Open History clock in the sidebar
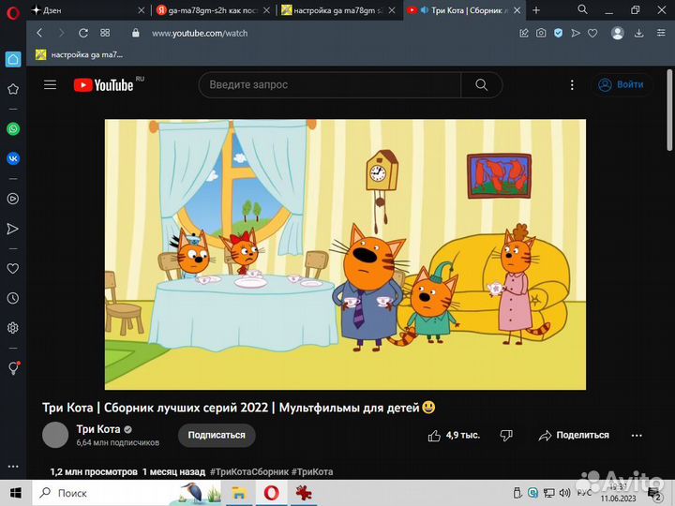 [x=13, y=298]
